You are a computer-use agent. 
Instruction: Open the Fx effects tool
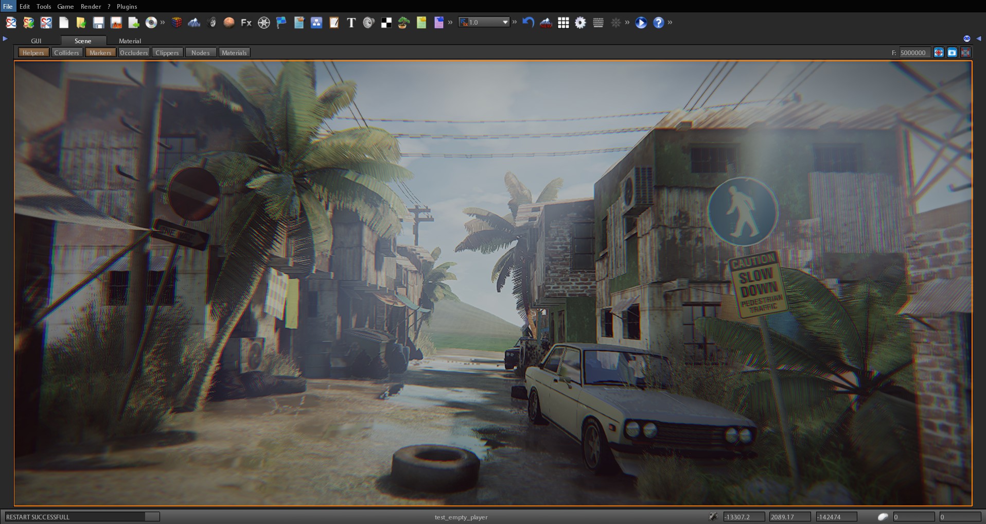pos(246,23)
